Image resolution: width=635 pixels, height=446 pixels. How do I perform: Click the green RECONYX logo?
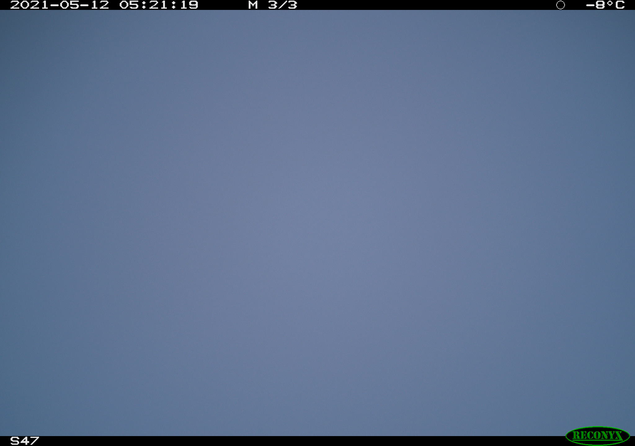[x=597, y=436]
